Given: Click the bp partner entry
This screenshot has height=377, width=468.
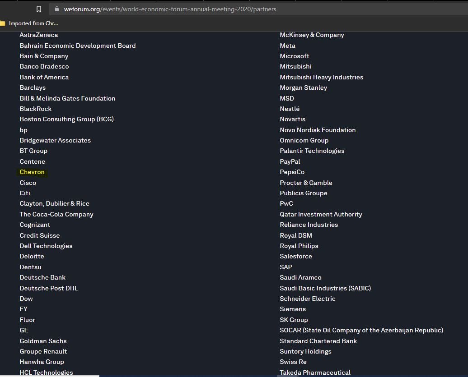Looking at the screenshot, I should [23, 130].
